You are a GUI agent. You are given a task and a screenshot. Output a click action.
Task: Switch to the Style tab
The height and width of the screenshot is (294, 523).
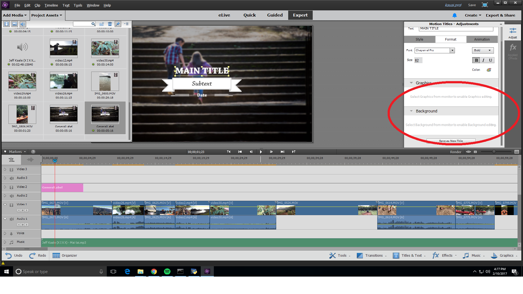coord(419,39)
